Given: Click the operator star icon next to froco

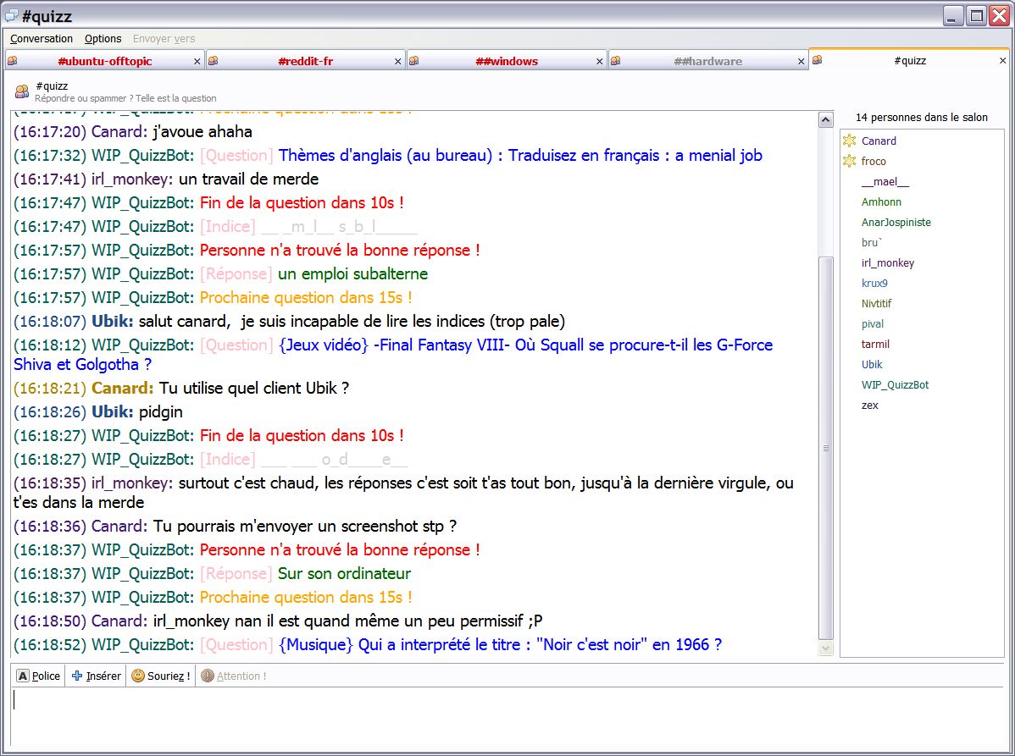Looking at the screenshot, I should point(850,161).
